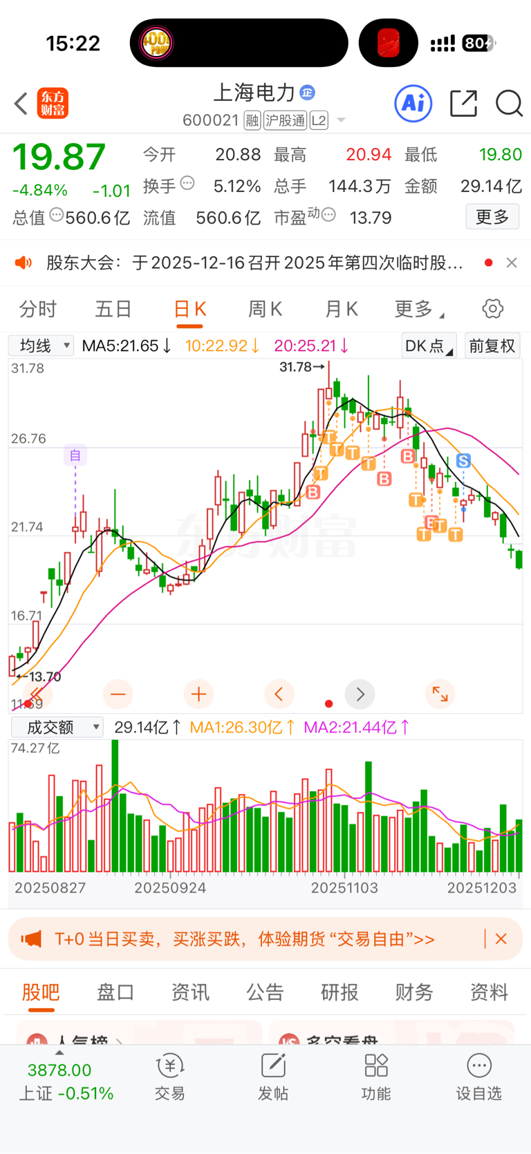This screenshot has width=531, height=1154.
Task: Zoom in chart with plus button
Action: (198, 694)
